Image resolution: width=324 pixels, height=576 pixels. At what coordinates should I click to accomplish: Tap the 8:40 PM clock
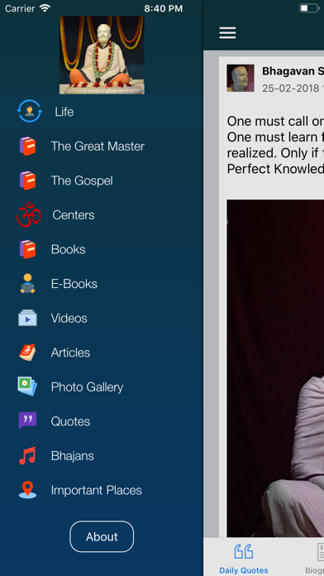[164, 8]
